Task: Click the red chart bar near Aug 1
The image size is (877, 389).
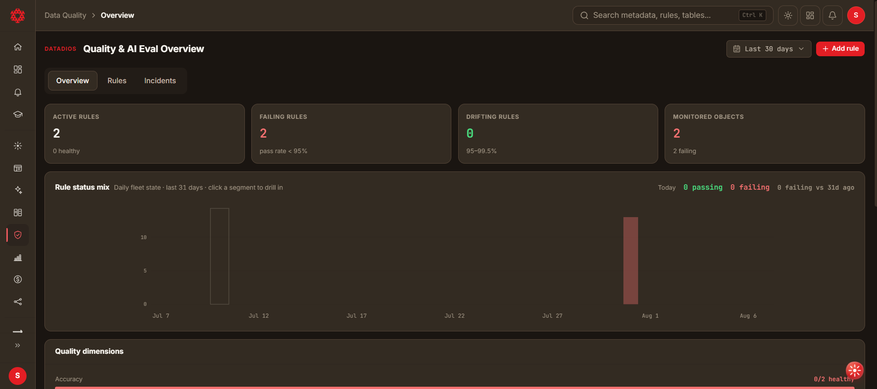Action: 631,261
